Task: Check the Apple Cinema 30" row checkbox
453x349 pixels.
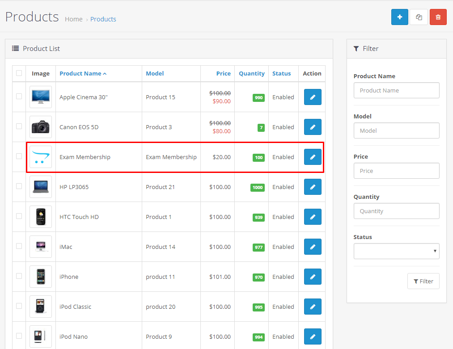Action: coord(19,97)
